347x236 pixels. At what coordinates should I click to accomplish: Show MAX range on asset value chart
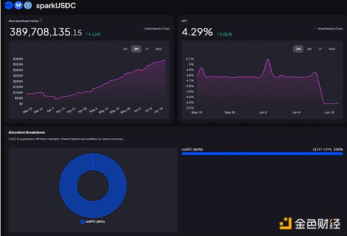point(158,49)
